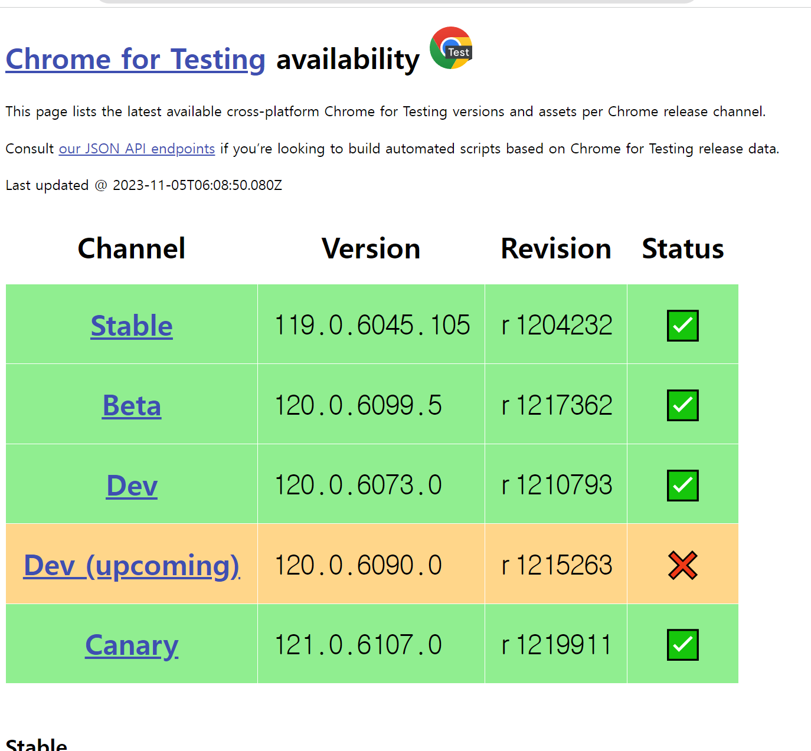This screenshot has width=811, height=751.
Task: Click the Version column header
Action: [x=371, y=248]
